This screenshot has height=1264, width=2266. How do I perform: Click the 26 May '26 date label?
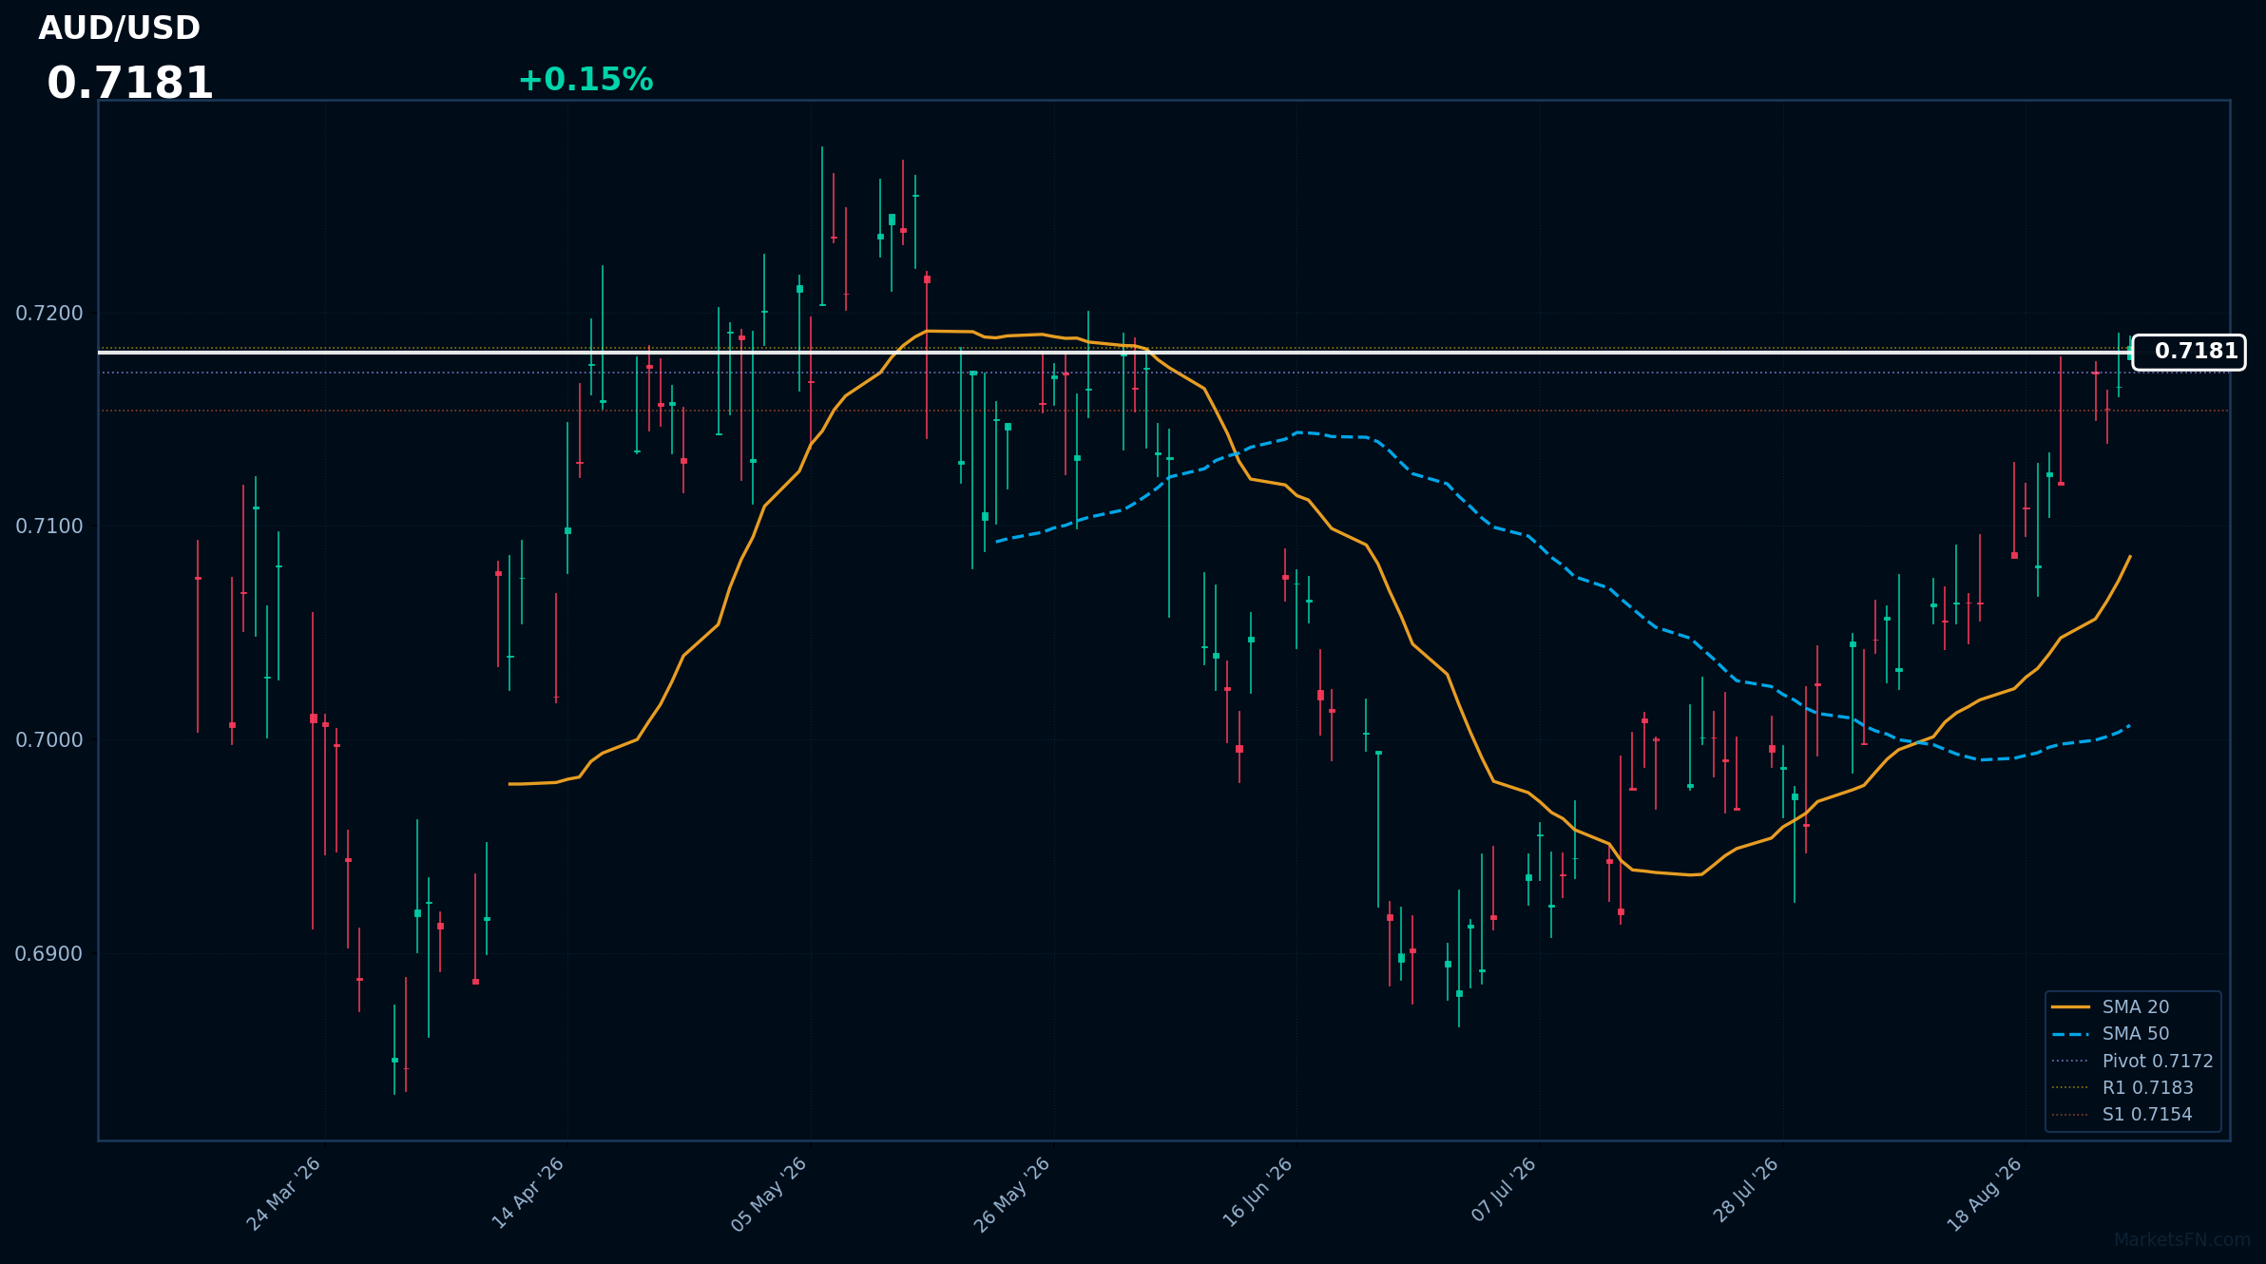coord(1012,1194)
